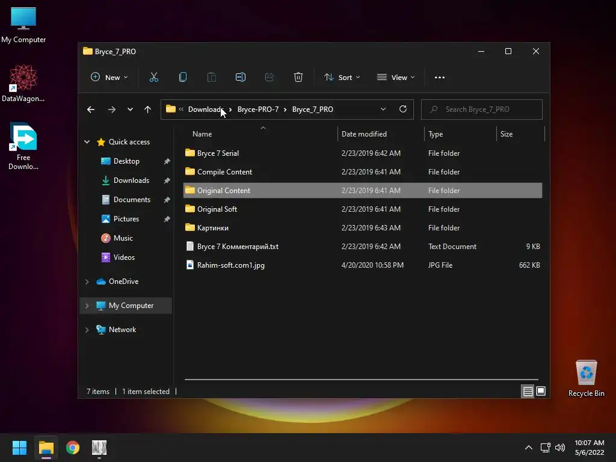Open recent locations dropdown arrow
The width and height of the screenshot is (616, 462).
click(x=130, y=109)
